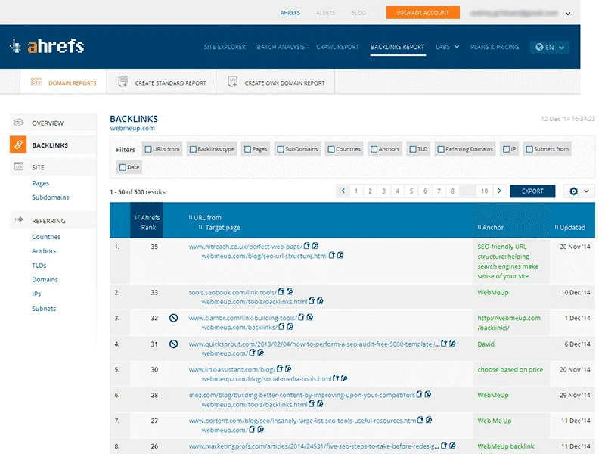Open the gear settings dropdown
Image resolution: width=605 pixels, height=454 pixels.
tap(579, 191)
